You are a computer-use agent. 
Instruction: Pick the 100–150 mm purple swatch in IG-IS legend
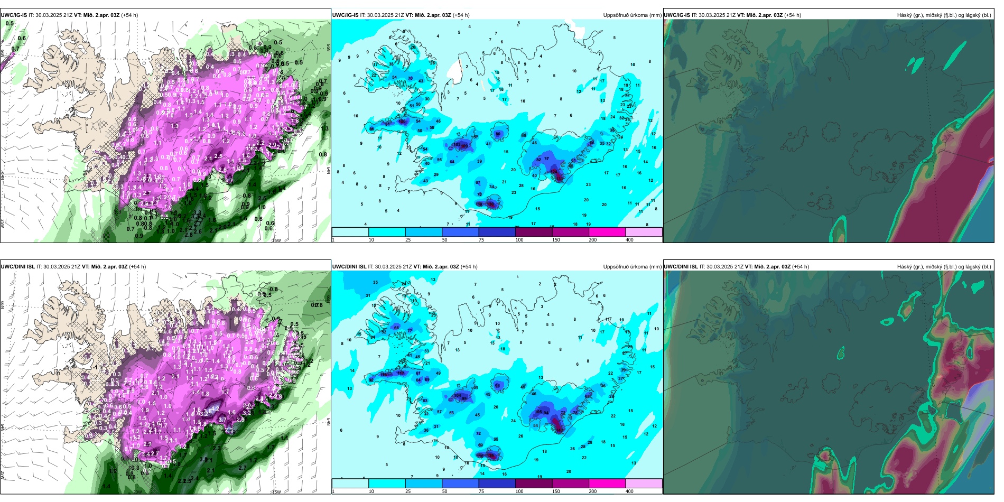pos(534,232)
